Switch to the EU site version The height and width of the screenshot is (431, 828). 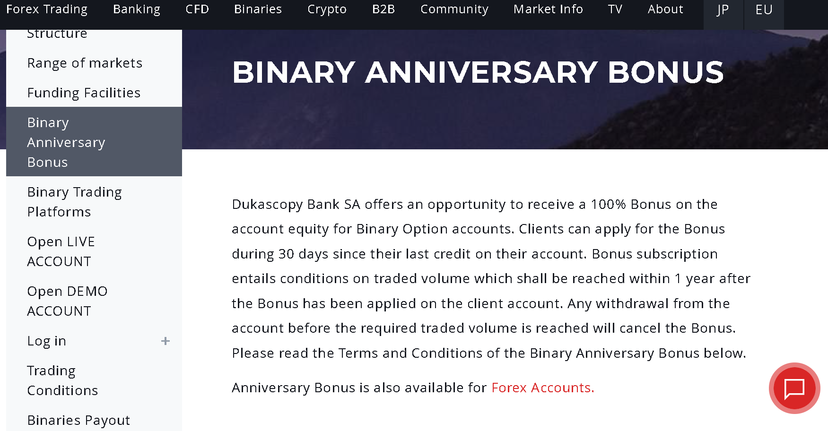pyautogui.click(x=764, y=10)
